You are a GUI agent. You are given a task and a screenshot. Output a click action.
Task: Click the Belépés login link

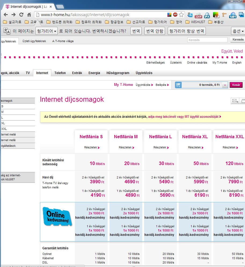(x=162, y=85)
